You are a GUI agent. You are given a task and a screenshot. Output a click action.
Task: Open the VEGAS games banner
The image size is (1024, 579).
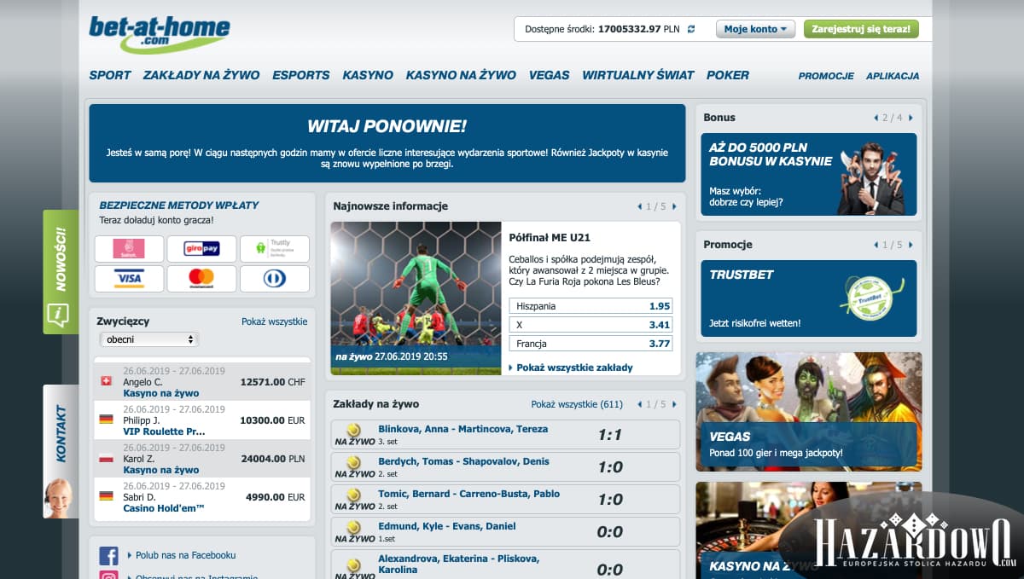(809, 412)
